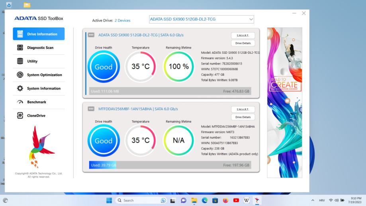
Task: Open S.M.A.R.T. for the ADATA SX900 drive
Action: [243, 35]
